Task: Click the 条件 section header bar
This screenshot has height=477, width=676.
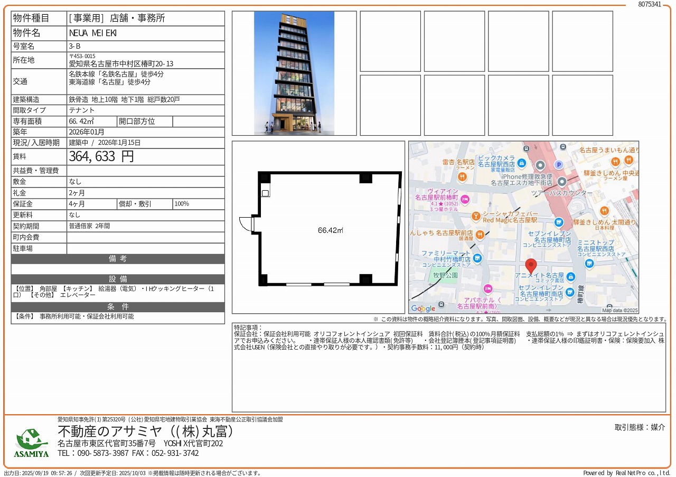Action: [118, 307]
